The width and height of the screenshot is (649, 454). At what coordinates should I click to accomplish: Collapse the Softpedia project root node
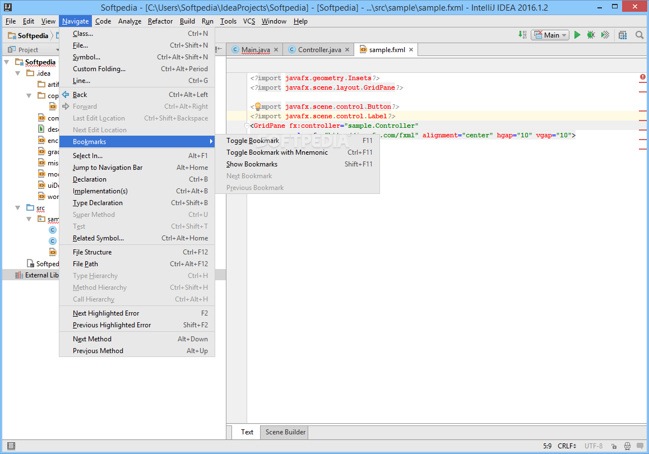click(7, 62)
